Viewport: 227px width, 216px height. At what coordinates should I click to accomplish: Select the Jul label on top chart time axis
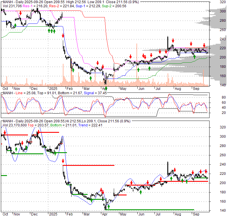point(158,89)
